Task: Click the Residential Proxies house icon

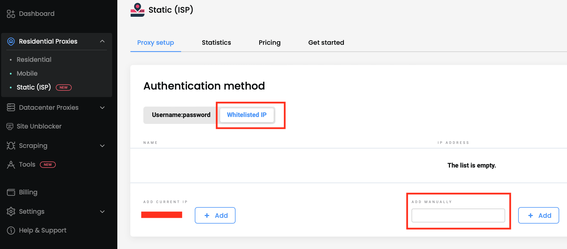Action: pos(11,41)
